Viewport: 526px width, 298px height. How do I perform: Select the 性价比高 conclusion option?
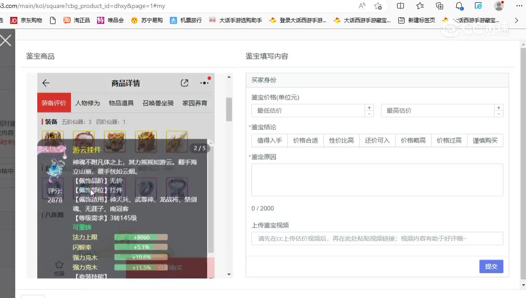pyautogui.click(x=341, y=141)
